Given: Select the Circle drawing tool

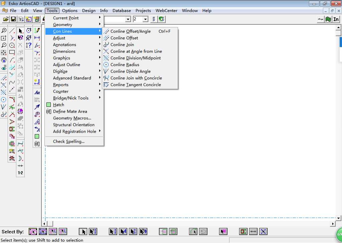Looking at the screenshot, I should (12, 45).
